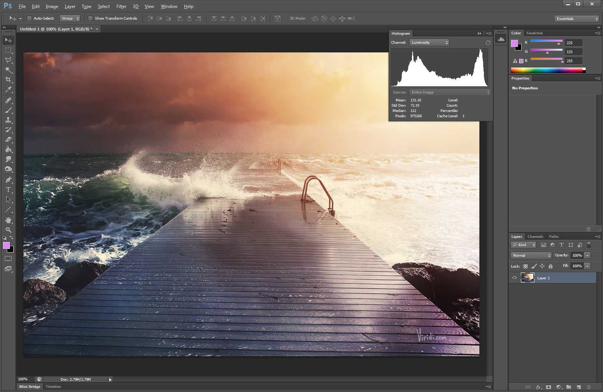Viewport: 603px width, 392px height.
Task: Choose the Zoom tool in toolbar
Action: pyautogui.click(x=8, y=230)
